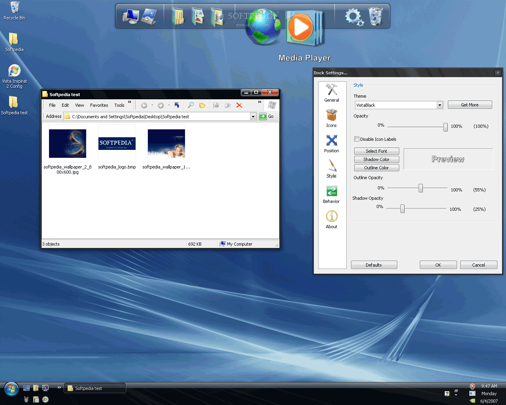The image size is (506, 405).
Task: Open the Tools menu in Explorer
Action: (x=119, y=105)
